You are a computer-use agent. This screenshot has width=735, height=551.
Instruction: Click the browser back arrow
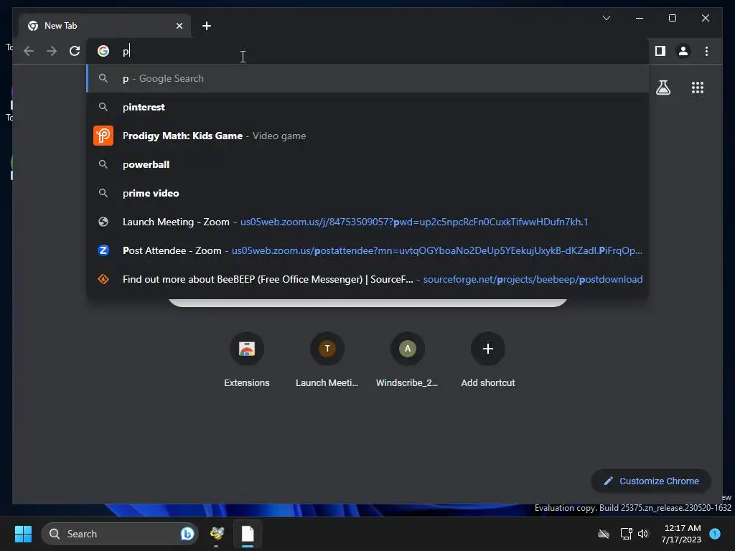pyautogui.click(x=29, y=51)
